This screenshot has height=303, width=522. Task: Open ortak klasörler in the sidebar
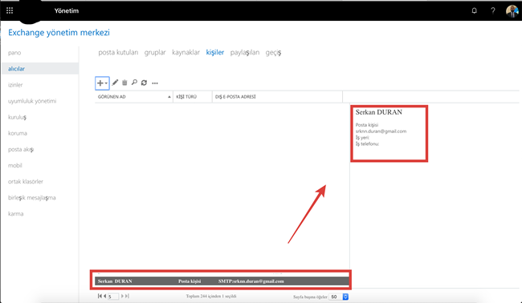point(26,181)
